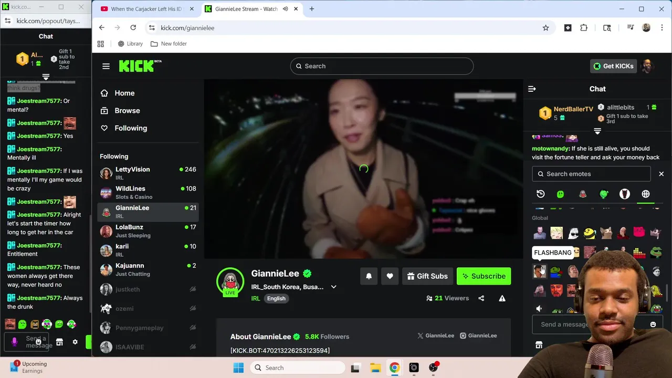Open Following in sidebar
This screenshot has width=672, height=378.
point(131,128)
